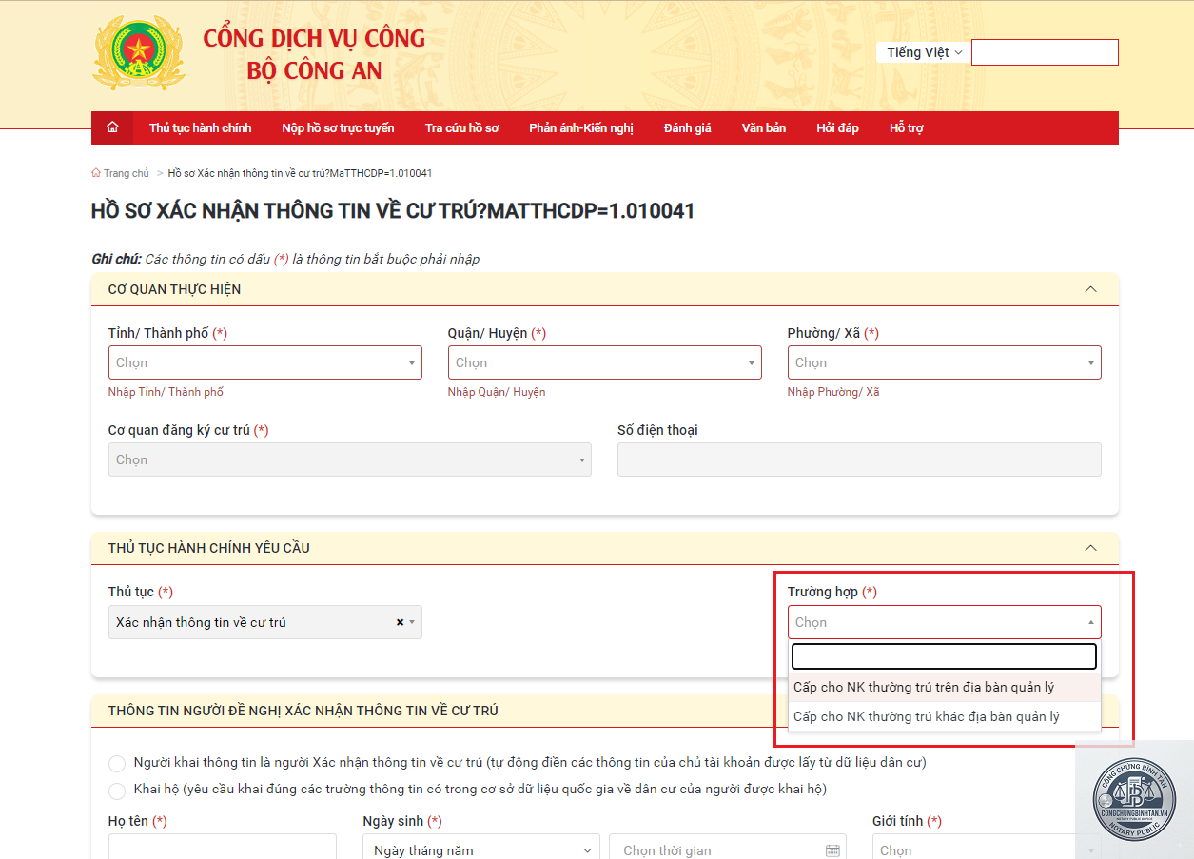Select Cấp cho NK thường trú khác địa bàn quản lý
Image resolution: width=1194 pixels, height=859 pixels.
click(945, 716)
